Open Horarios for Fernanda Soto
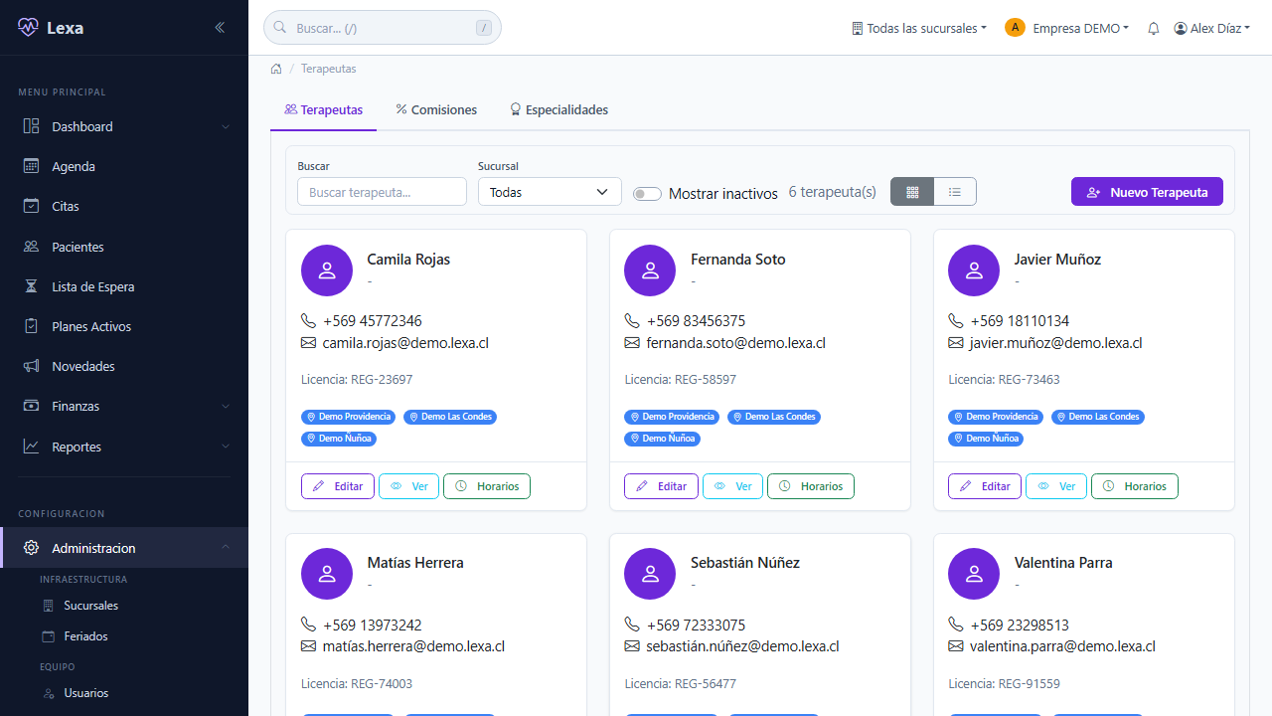 pos(811,486)
